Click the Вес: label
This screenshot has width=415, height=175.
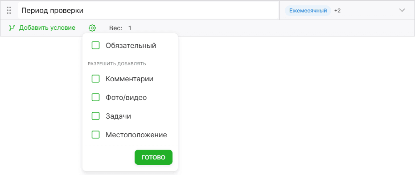point(115,28)
